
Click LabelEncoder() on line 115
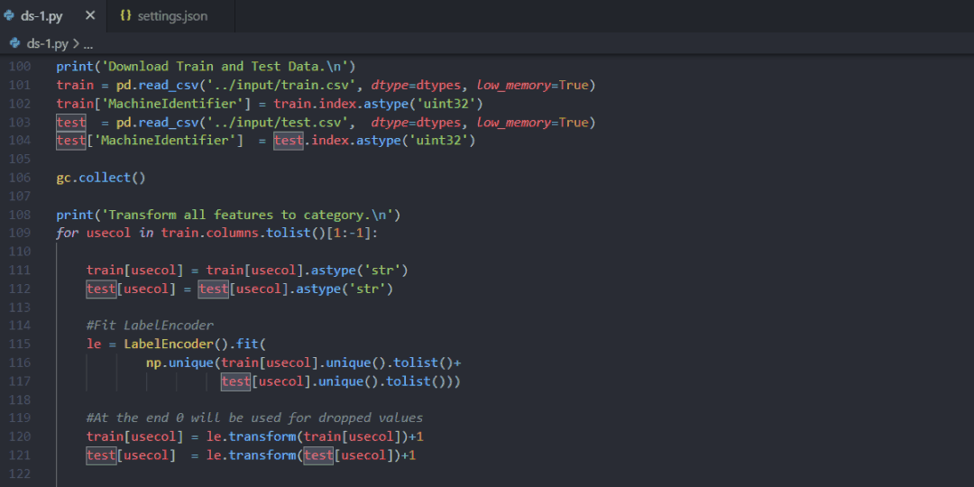click(x=175, y=345)
